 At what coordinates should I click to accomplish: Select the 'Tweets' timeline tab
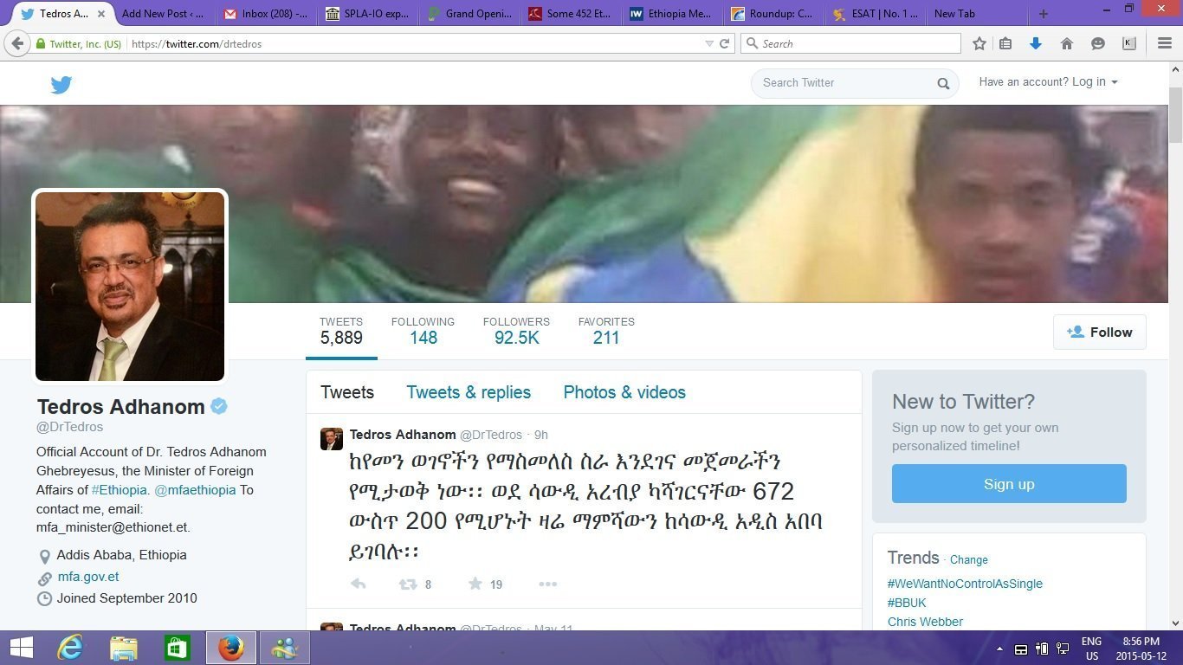click(x=347, y=392)
